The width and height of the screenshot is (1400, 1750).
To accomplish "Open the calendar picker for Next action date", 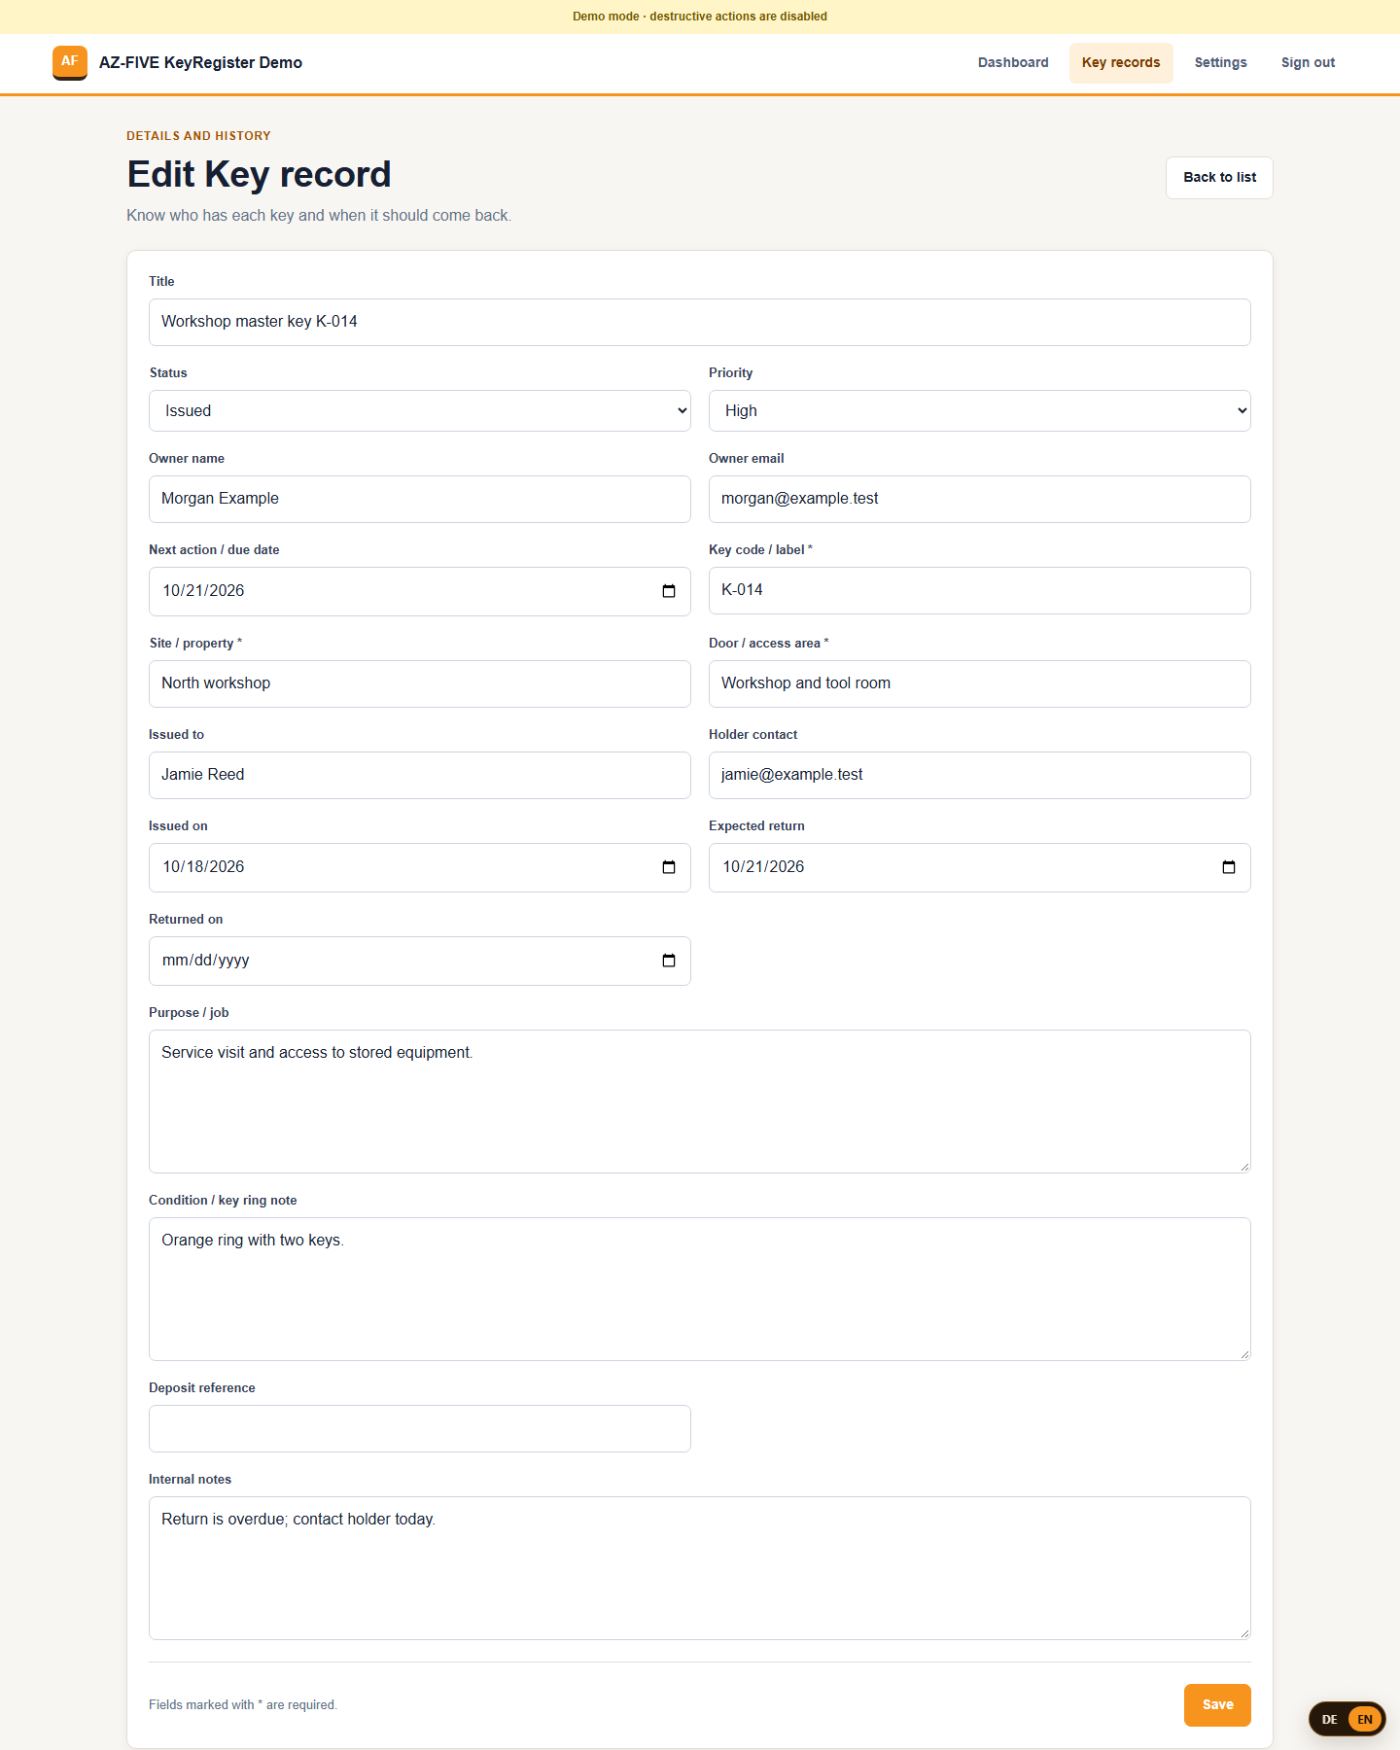I will 669,591.
